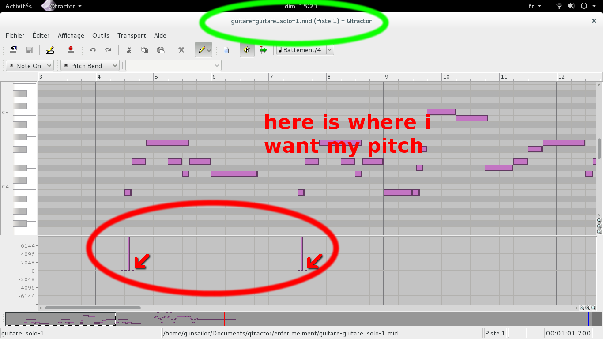Select the long note starting at bar 6
603x339 pixels.
coord(234,174)
